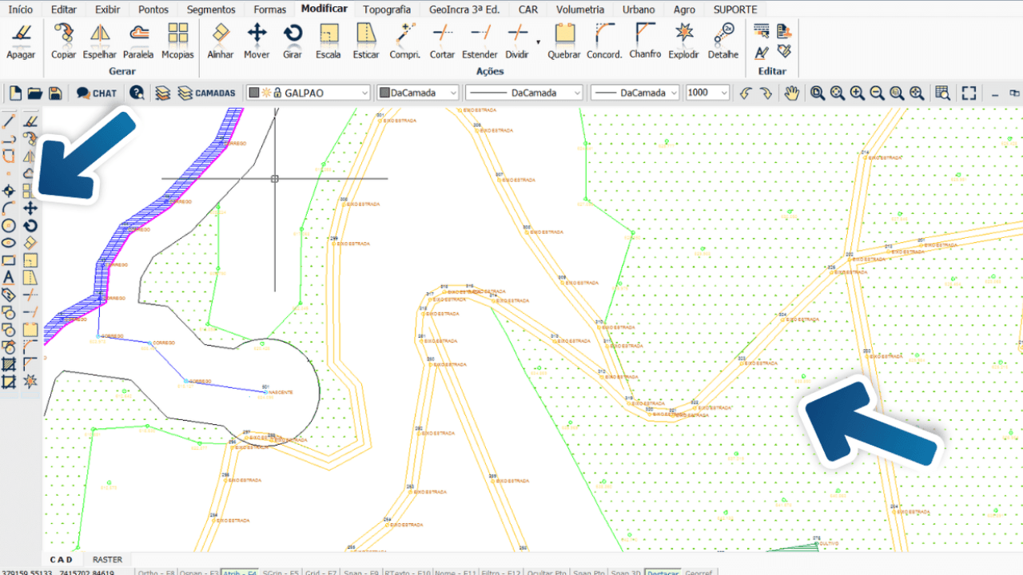1023x575 pixels.
Task: Open the Detalhe detail tool
Action: coord(723,41)
